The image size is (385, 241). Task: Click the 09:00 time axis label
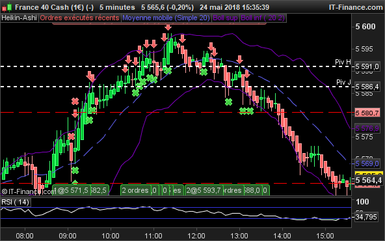68,236
